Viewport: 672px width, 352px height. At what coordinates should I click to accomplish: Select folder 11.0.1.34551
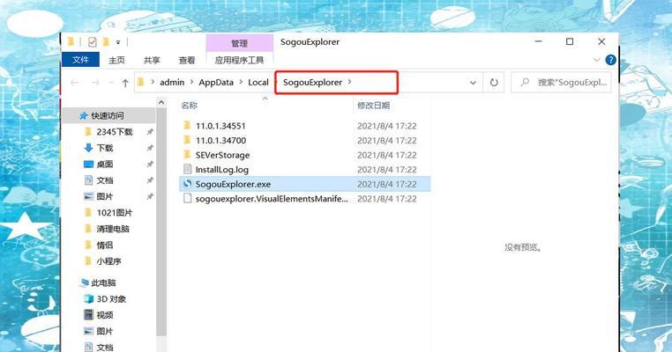coord(220,126)
